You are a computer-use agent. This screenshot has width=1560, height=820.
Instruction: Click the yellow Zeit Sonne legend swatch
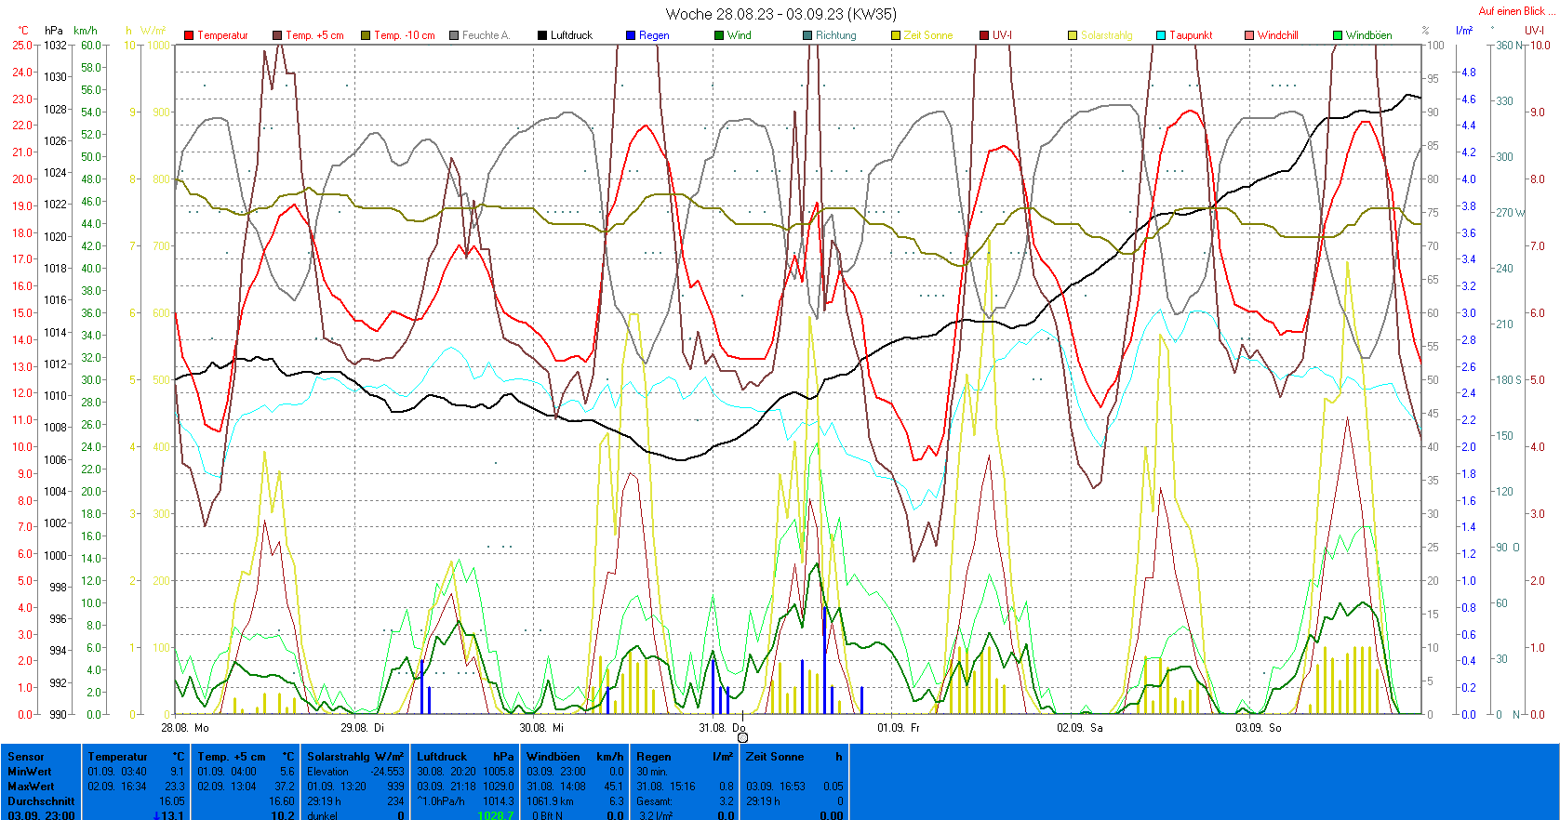[896, 35]
